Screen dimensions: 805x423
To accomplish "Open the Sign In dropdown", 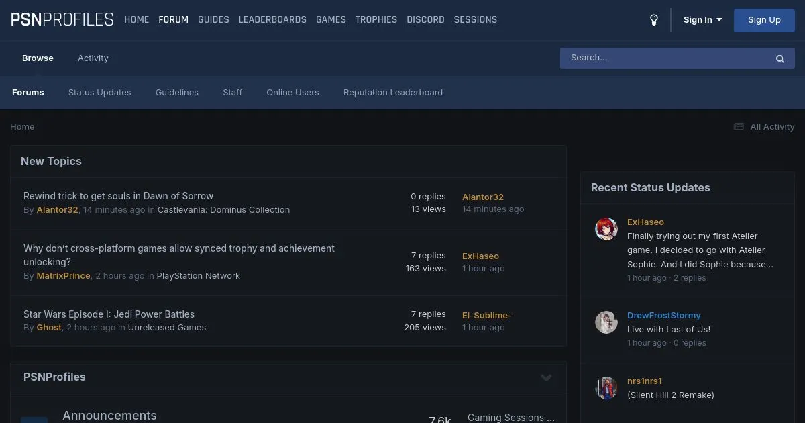I will (702, 20).
